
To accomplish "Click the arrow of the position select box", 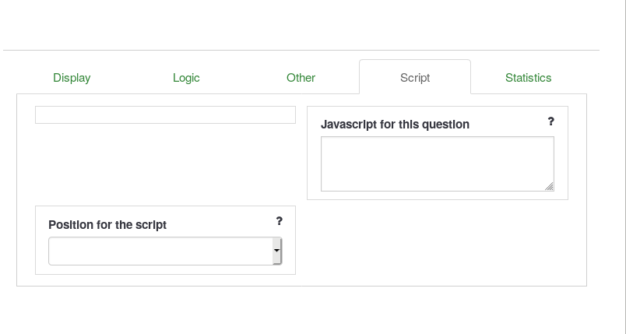I will 276,251.
